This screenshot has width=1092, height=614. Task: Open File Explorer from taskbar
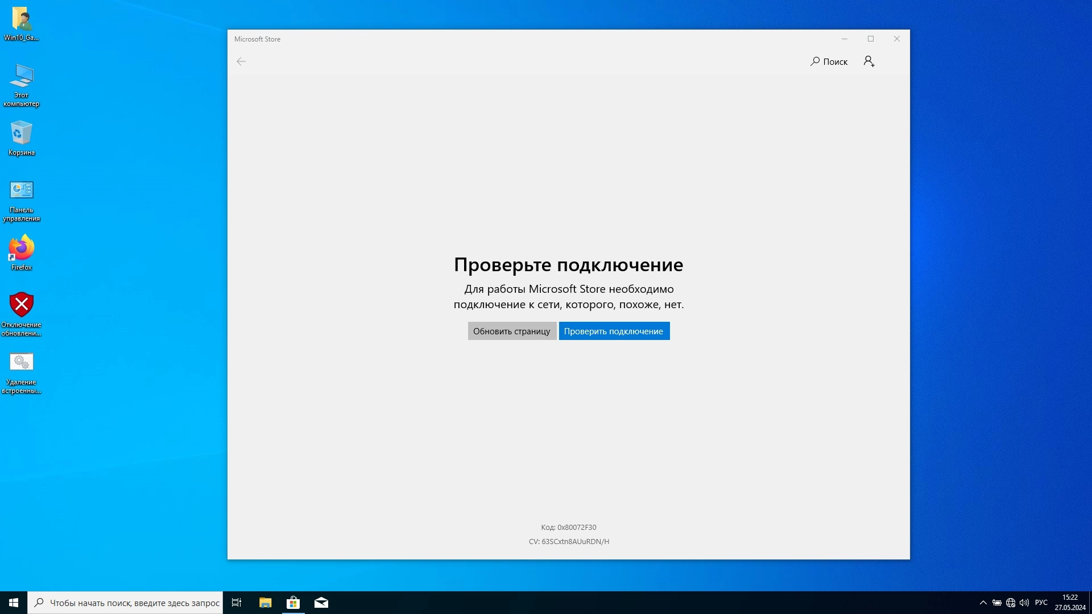(x=265, y=603)
